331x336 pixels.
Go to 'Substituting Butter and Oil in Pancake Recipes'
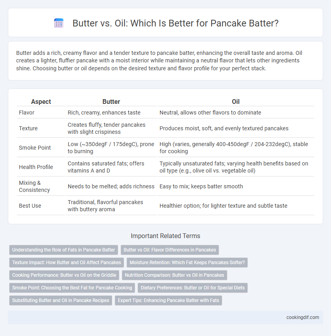[61, 300]
